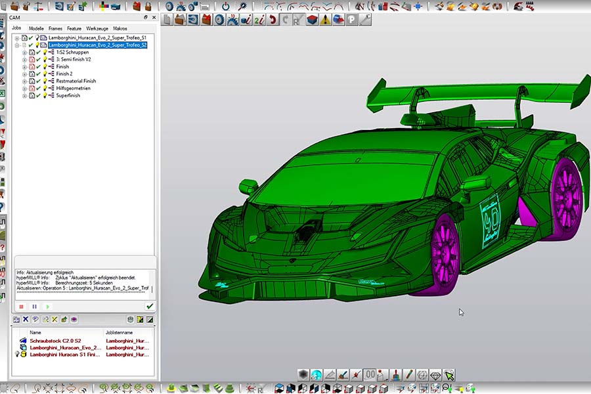Expand the Restmaterial Finish node

24,81
